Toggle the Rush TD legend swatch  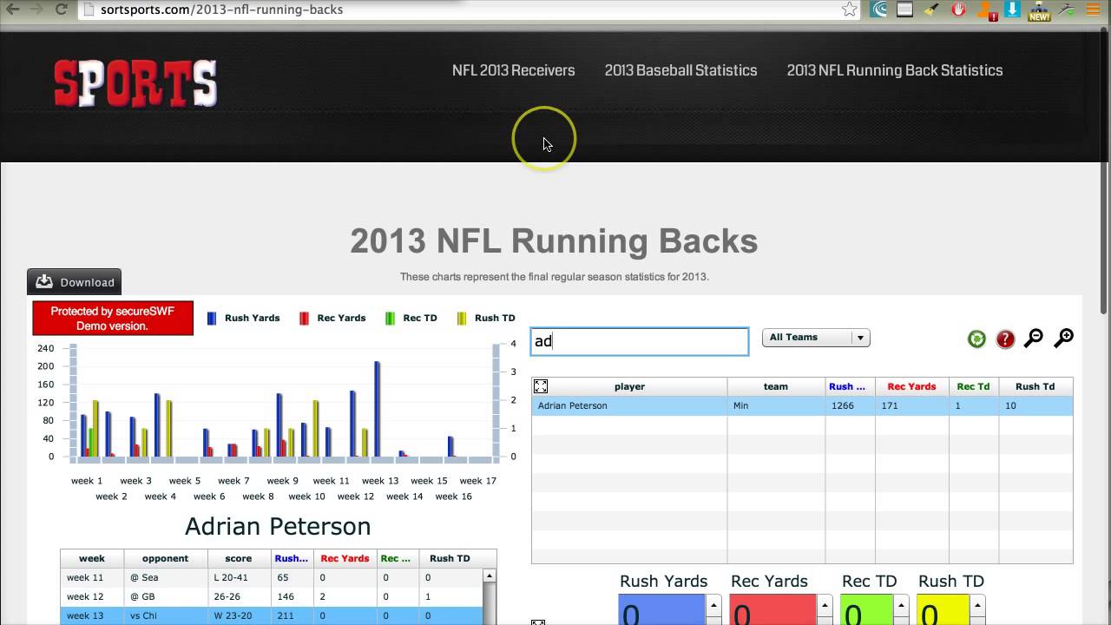click(x=462, y=319)
